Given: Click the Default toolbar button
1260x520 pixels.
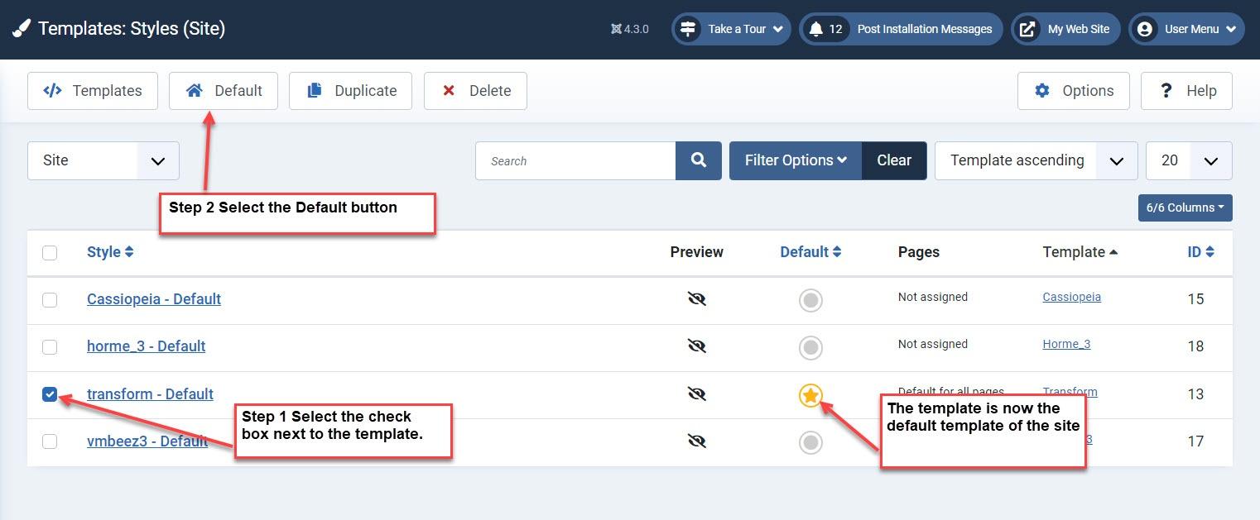Looking at the screenshot, I should [x=224, y=91].
